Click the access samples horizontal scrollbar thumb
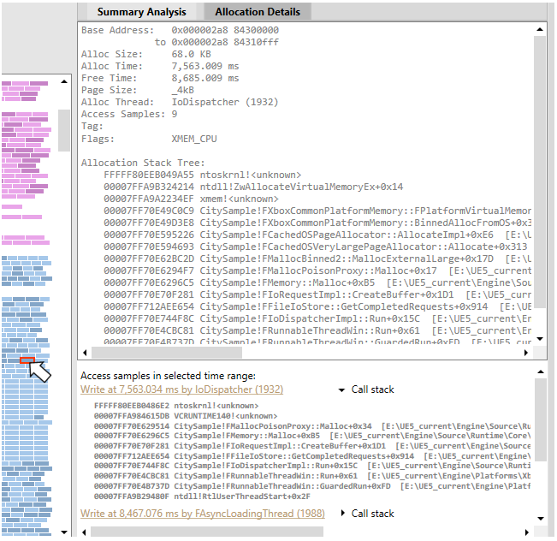Viewport: 557px width, 541px height. 207,532
